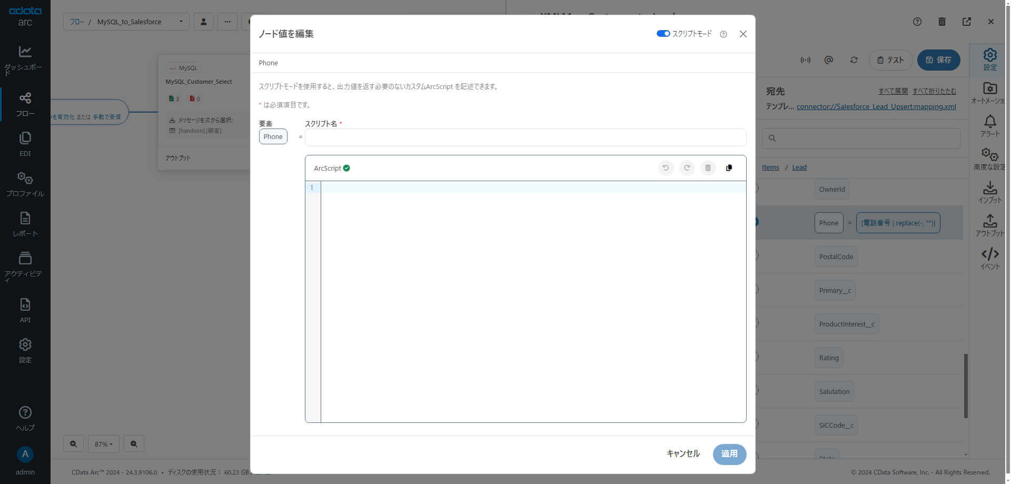Select the SICCode__c destination node
The height and width of the screenshot is (484, 1011).
tap(836, 426)
